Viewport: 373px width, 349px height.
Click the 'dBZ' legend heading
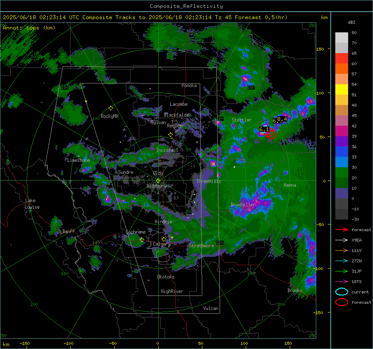point(351,22)
